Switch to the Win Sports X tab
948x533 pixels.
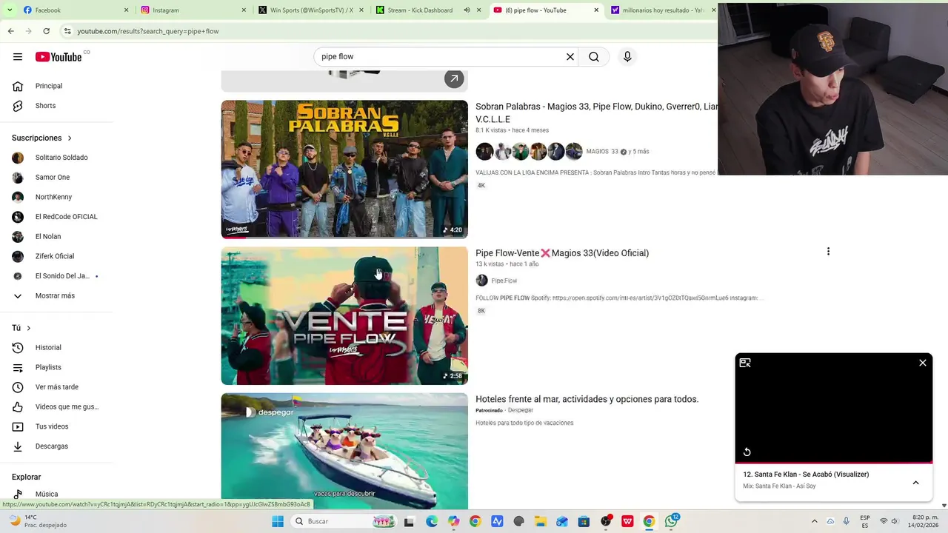point(311,10)
